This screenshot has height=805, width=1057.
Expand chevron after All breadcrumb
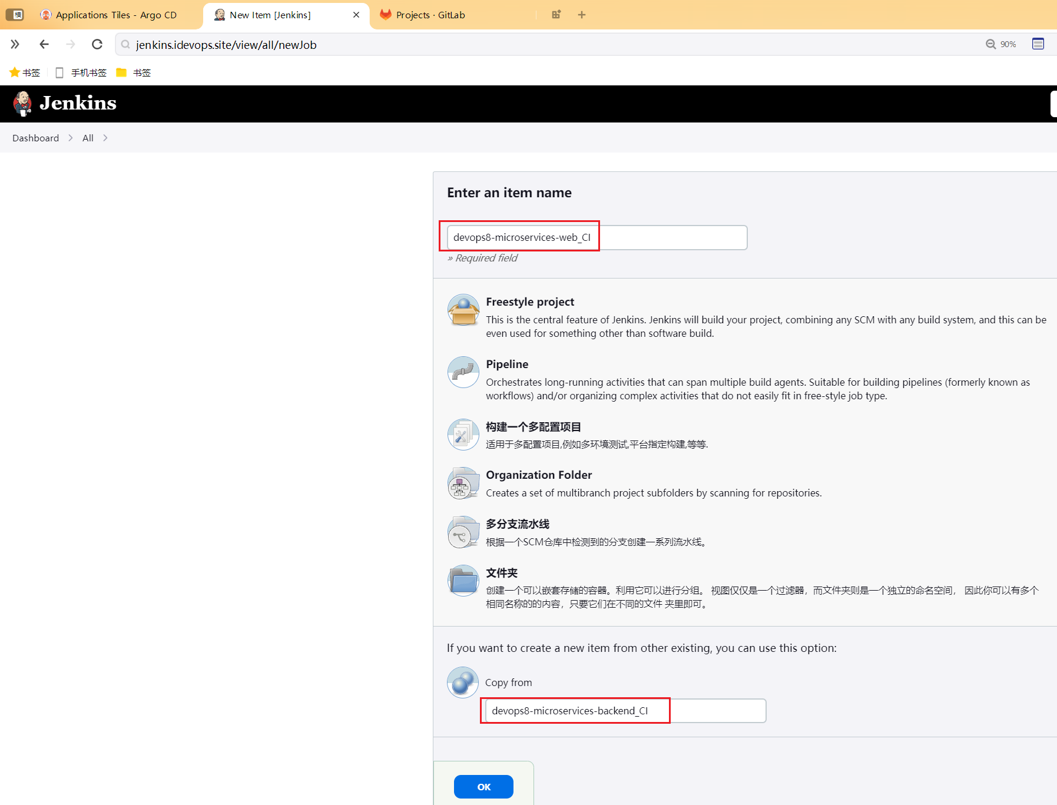click(105, 138)
